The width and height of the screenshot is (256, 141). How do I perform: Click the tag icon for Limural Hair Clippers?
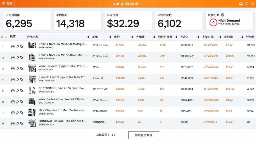(x=21, y=80)
